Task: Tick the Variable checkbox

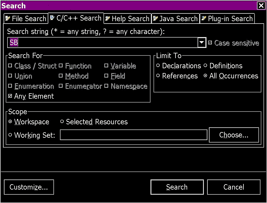Action: [x=106, y=66]
